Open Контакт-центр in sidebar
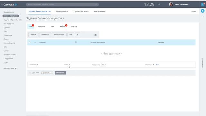The width and height of the screenshot is (206, 116). pyautogui.click(x=9, y=43)
